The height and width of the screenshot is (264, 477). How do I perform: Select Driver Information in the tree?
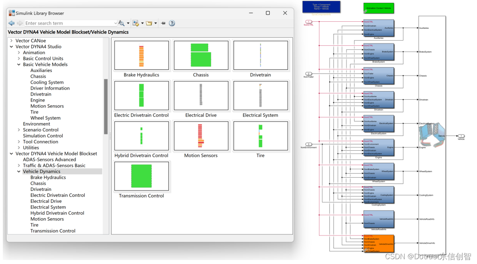click(x=50, y=88)
